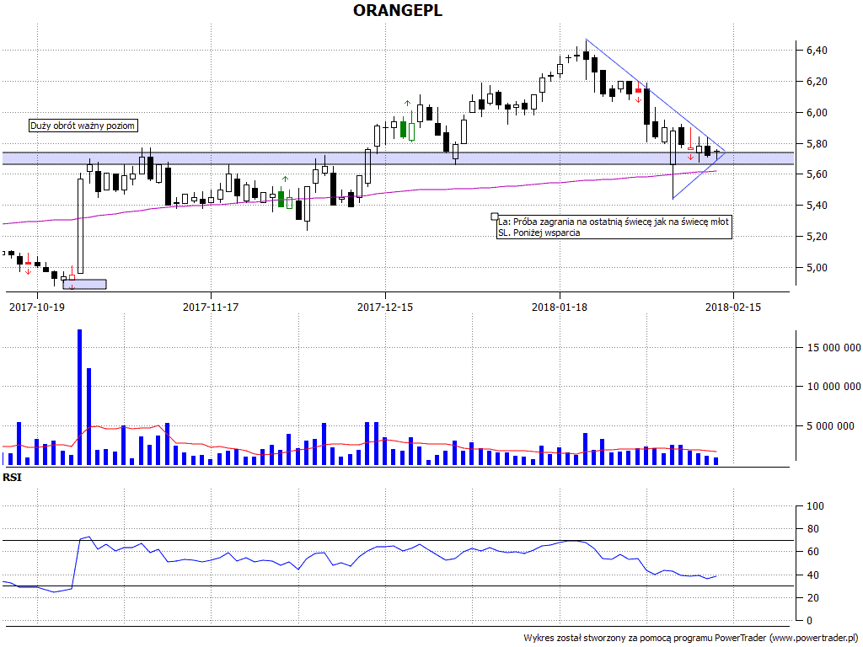Screen dimensions: 863x647
Task: Click the 5,60 price axis label
Action: [817, 174]
